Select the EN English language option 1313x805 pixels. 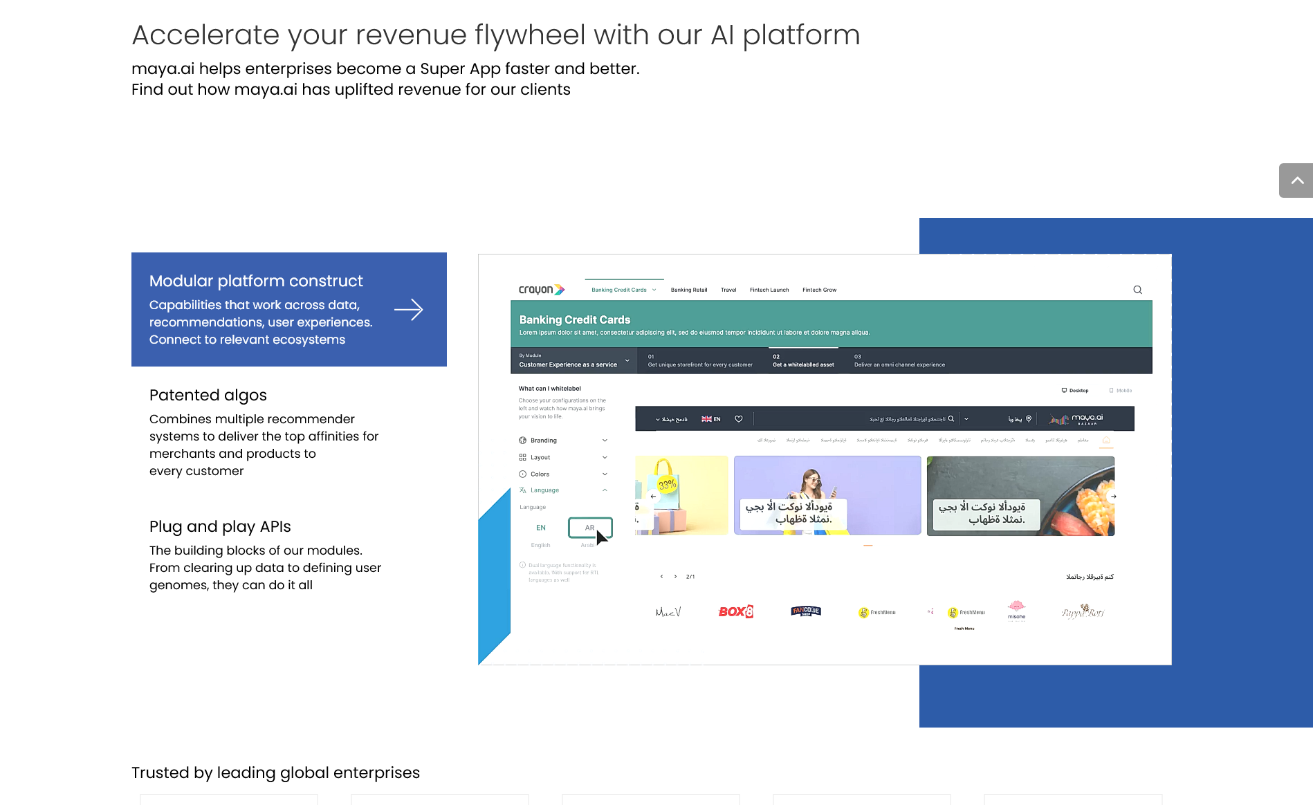541,528
